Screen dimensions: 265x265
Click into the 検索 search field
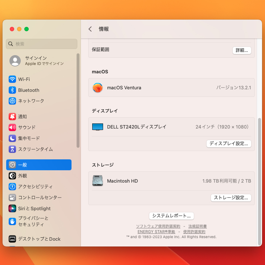pos(42,44)
